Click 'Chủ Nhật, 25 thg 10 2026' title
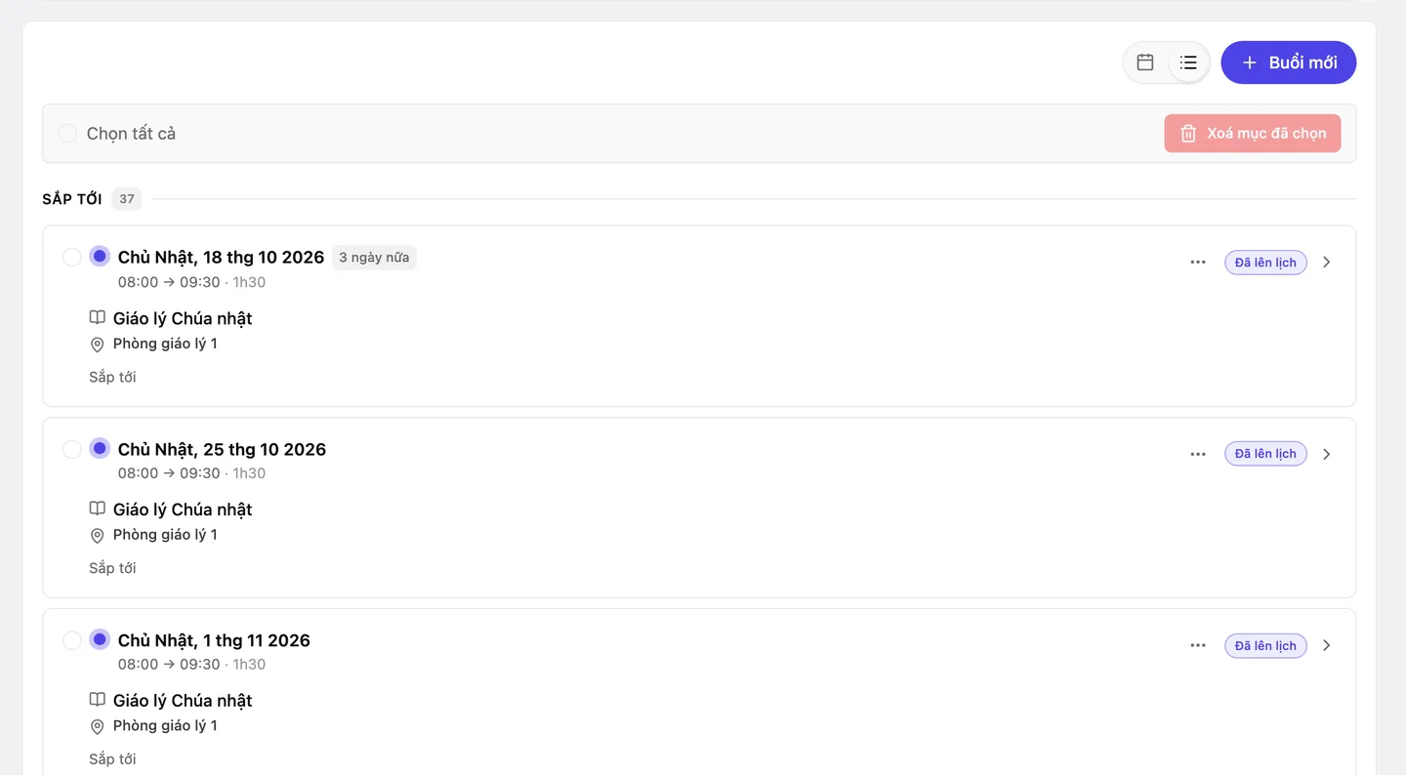The height and width of the screenshot is (775, 1406). (x=222, y=450)
